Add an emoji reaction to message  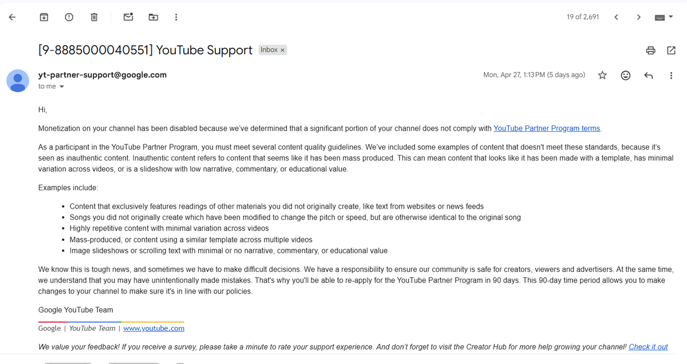[x=626, y=76]
